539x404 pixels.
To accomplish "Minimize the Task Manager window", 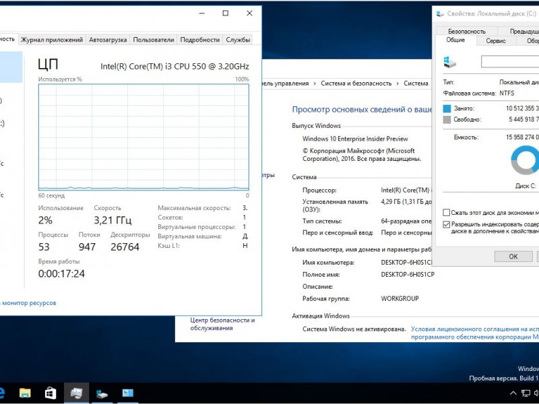I will click(201, 13).
